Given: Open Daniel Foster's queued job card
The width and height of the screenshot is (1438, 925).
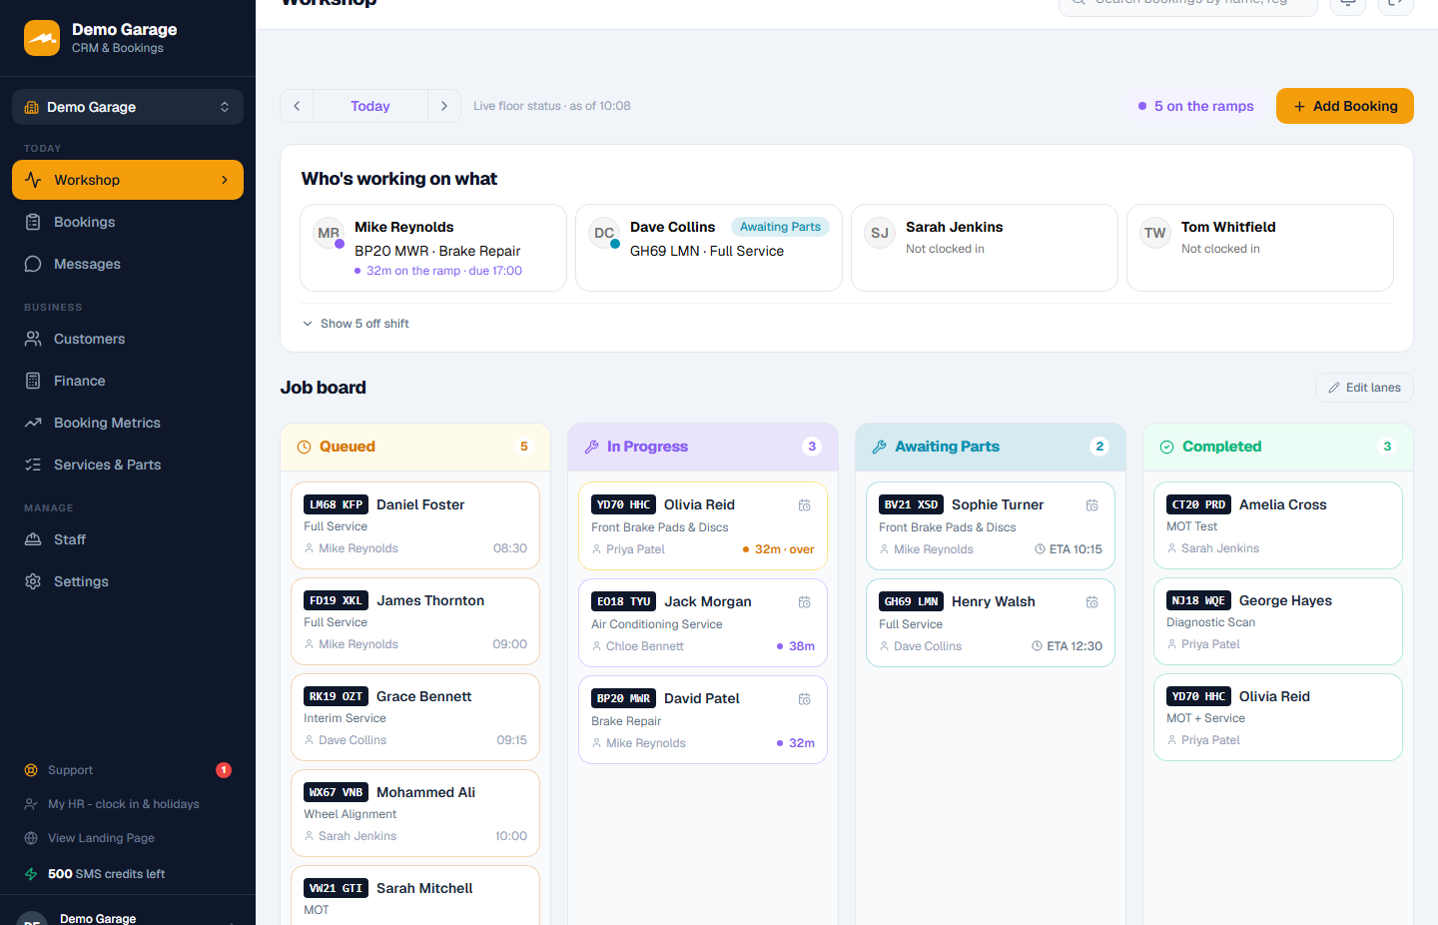Looking at the screenshot, I should click(x=415, y=525).
